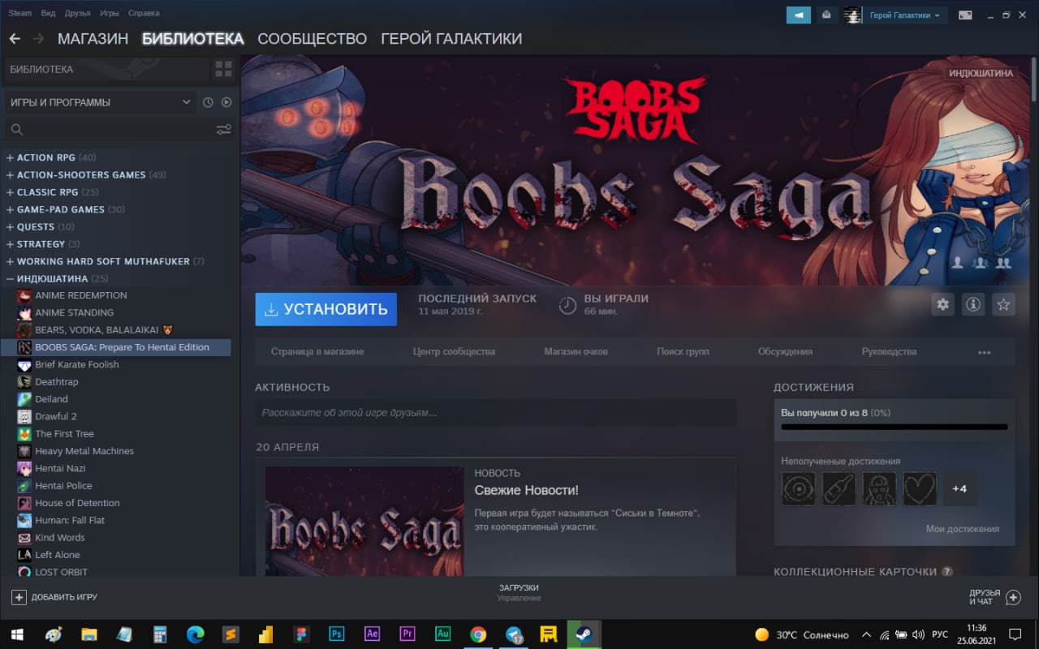Open Герой Галактики account dropdown
The image size is (1039, 649).
coord(905,15)
